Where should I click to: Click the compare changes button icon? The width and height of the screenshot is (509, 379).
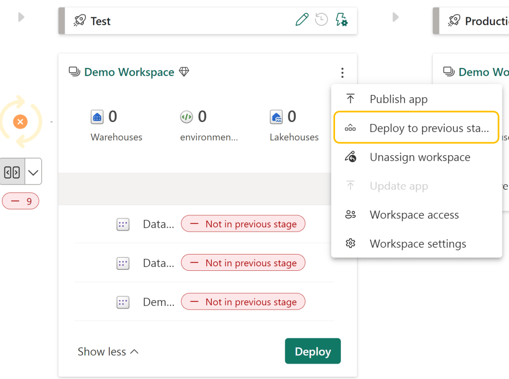click(x=12, y=172)
